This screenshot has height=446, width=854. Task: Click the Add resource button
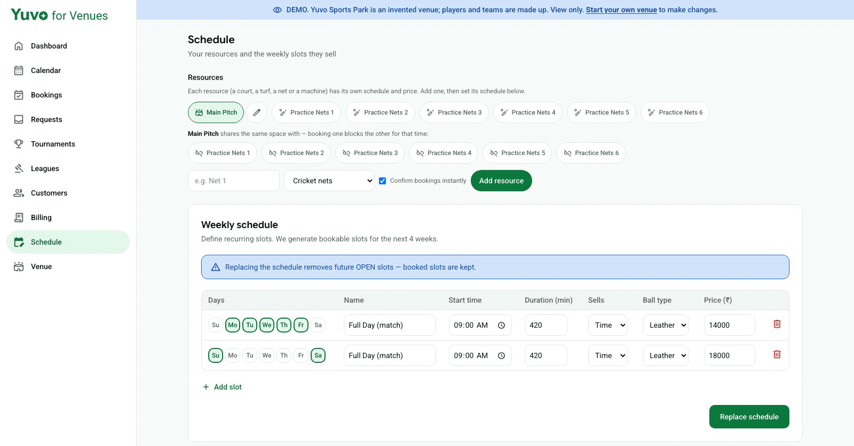pos(501,181)
